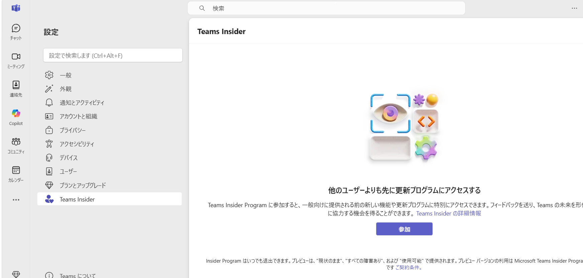583x278 pixels.
Task: Open the Chat (チャット) view
Action: (16, 32)
